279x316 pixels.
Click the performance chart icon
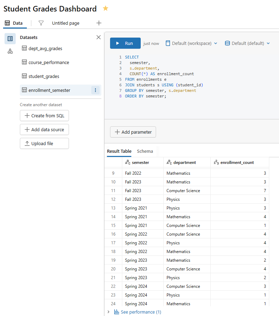coord(117,312)
